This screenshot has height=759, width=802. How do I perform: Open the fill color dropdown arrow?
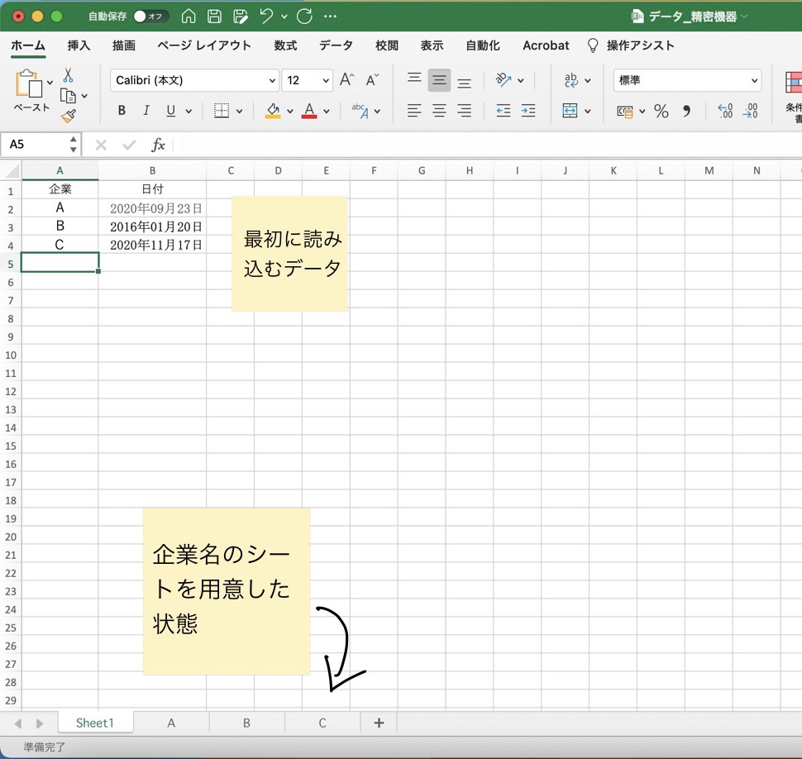(x=290, y=111)
